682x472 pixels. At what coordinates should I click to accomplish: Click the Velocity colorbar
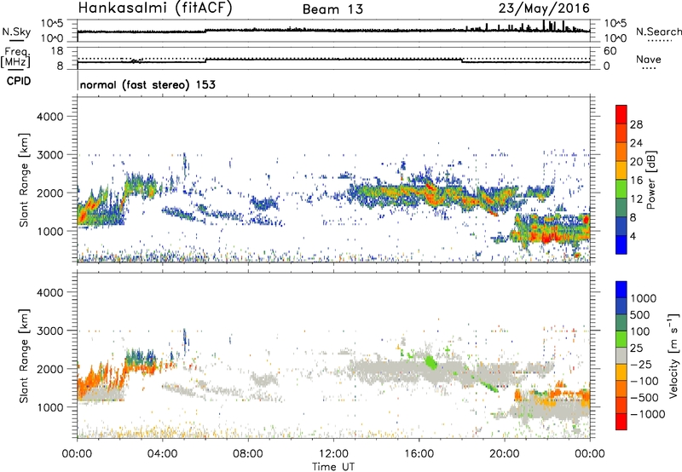click(621, 355)
